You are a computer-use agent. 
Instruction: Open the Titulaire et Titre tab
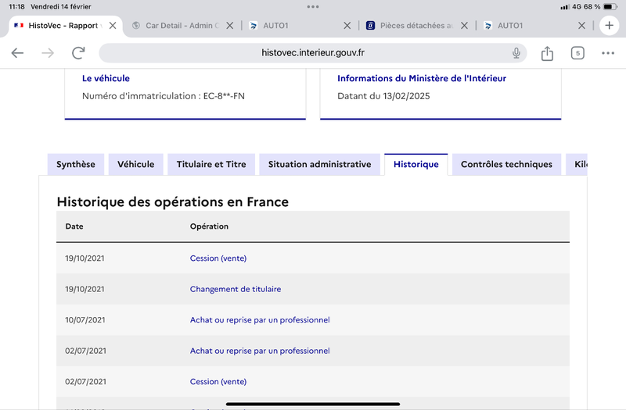211,164
